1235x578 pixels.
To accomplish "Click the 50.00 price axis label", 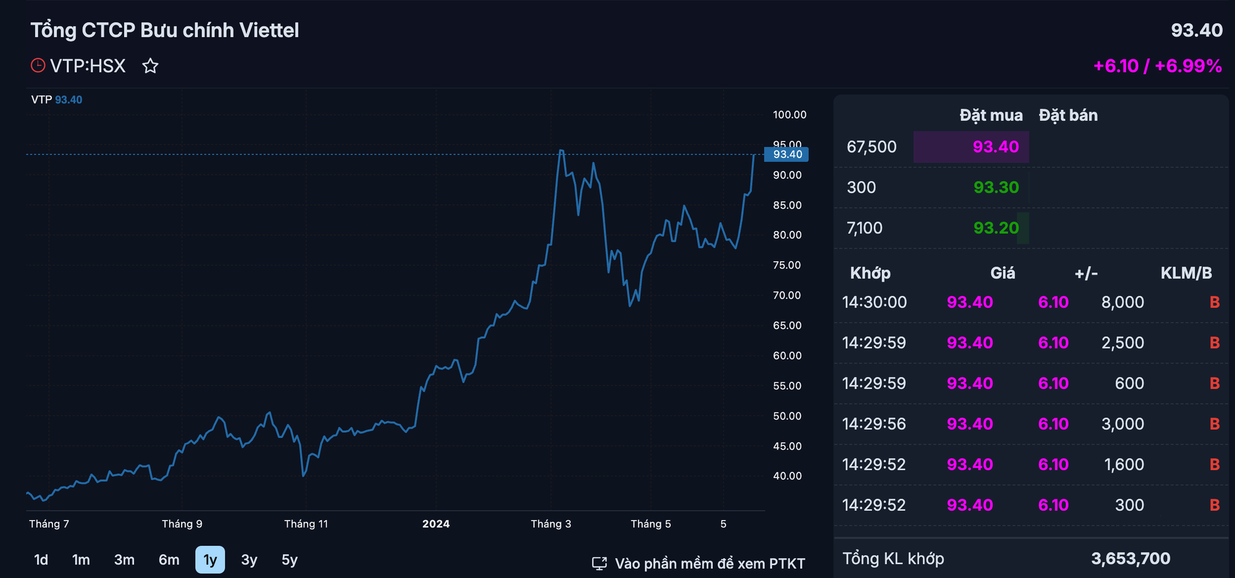I will pos(787,416).
